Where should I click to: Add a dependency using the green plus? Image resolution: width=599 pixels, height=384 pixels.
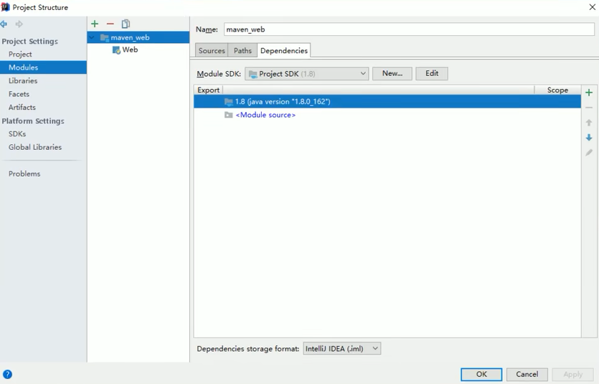click(589, 93)
